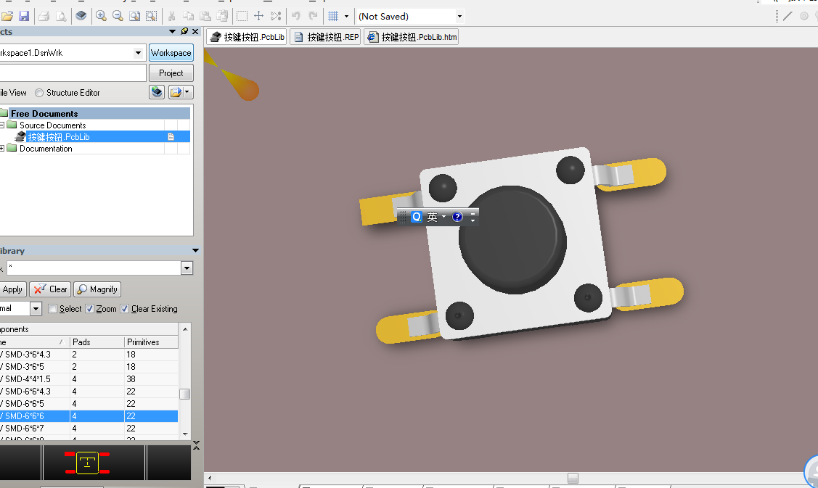Click the open-document folder icon button in Projects panel
Screen dimensions: 818x488
tap(176, 92)
